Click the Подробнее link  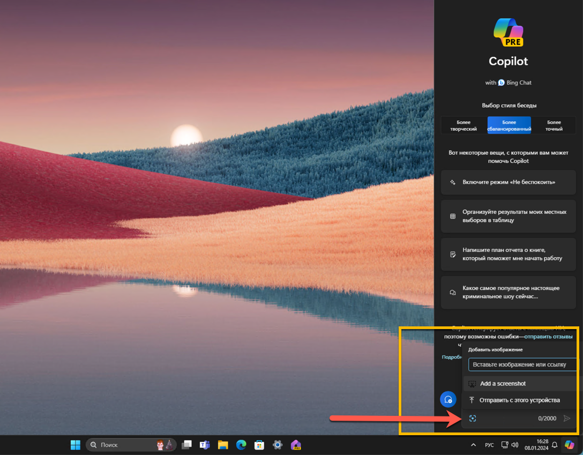(451, 357)
